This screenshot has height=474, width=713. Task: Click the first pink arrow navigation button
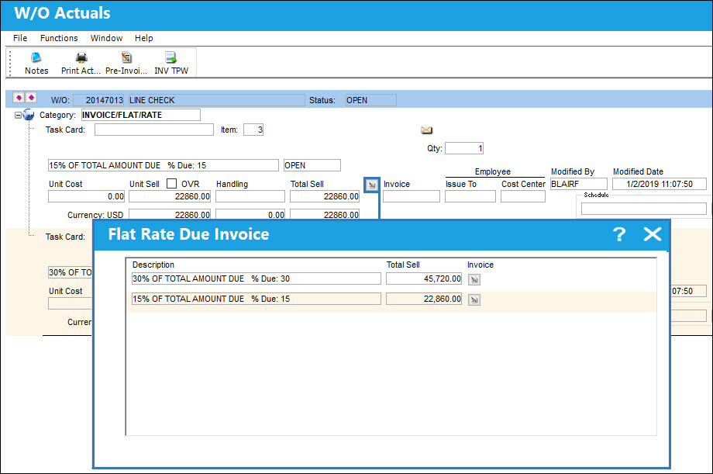point(19,98)
